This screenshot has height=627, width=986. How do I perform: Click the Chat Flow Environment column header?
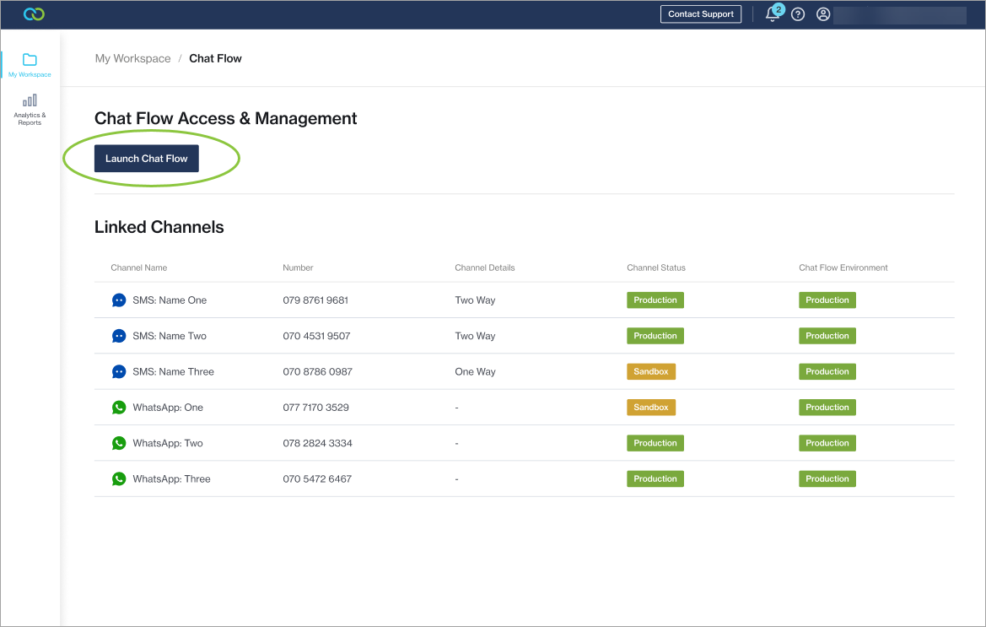(x=843, y=268)
